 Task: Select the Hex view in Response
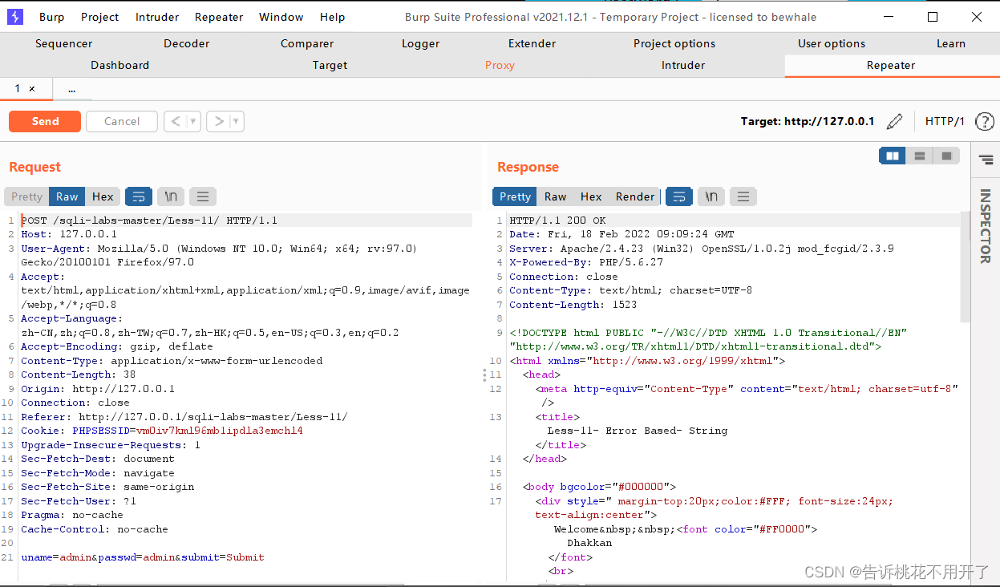coord(591,196)
